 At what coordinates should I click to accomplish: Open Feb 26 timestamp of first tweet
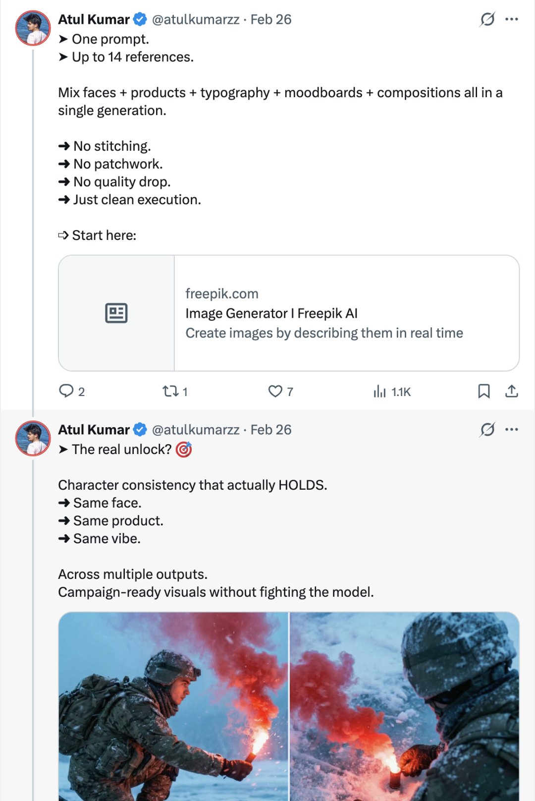point(271,19)
